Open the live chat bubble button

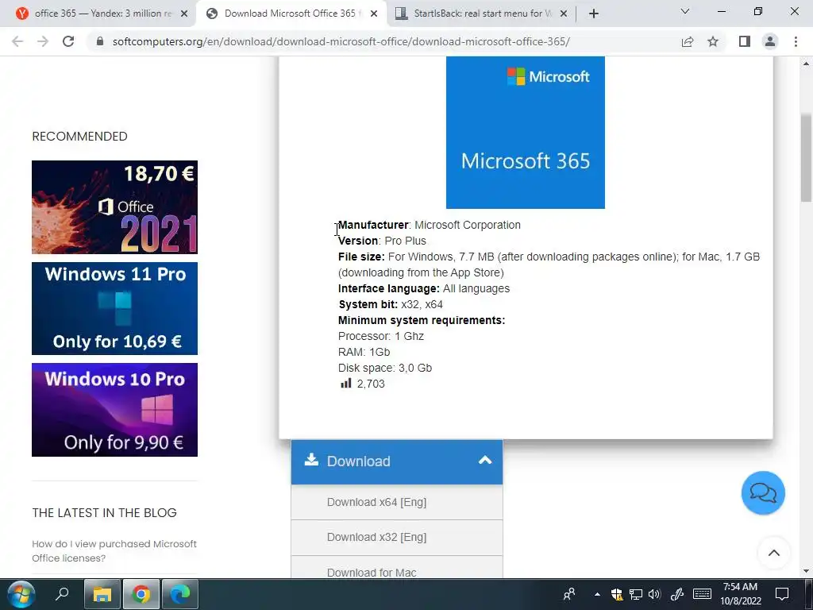[763, 492]
